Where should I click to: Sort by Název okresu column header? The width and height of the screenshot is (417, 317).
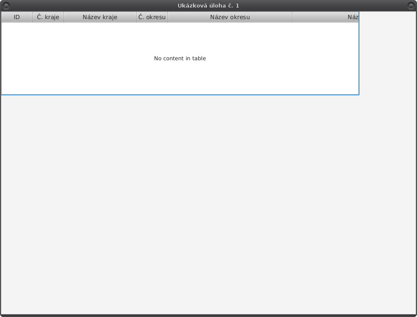(x=230, y=17)
